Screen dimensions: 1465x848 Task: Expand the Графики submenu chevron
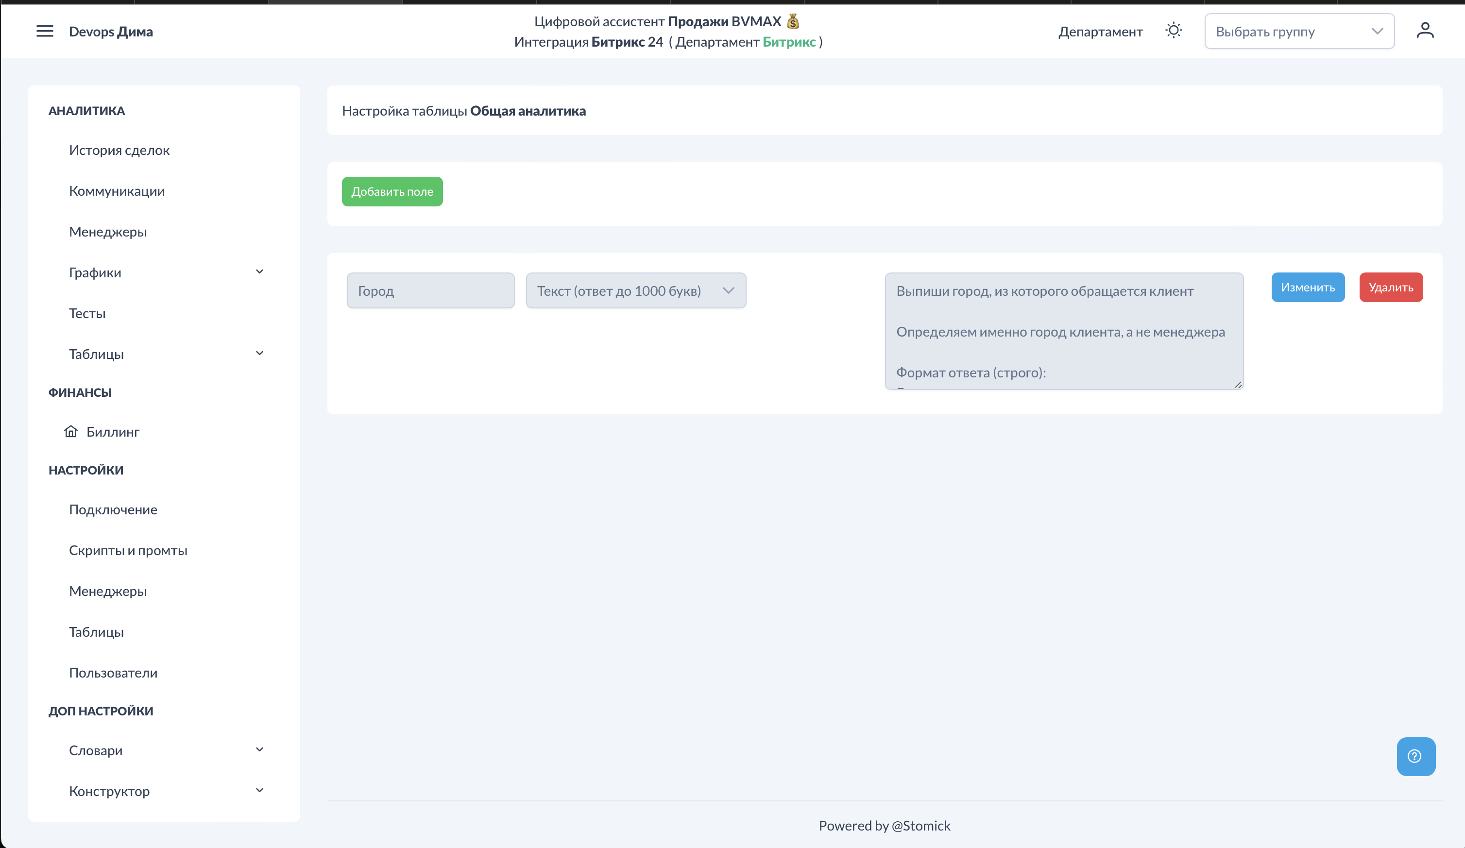pyautogui.click(x=259, y=272)
